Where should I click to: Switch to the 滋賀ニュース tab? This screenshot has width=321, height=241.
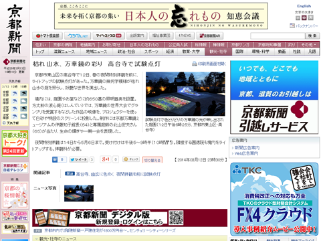pos(64,52)
